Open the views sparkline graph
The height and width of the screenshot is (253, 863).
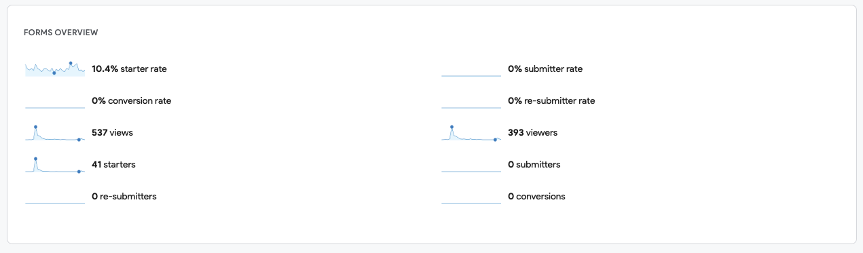point(55,133)
